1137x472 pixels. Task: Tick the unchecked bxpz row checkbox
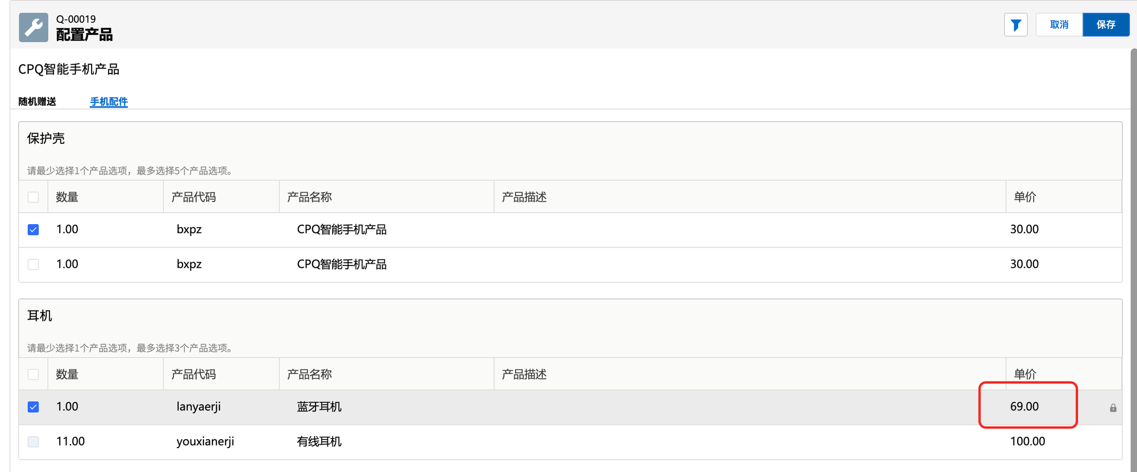34,264
